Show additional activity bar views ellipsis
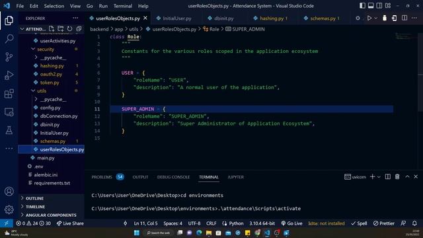The image size is (423, 238). (9, 148)
